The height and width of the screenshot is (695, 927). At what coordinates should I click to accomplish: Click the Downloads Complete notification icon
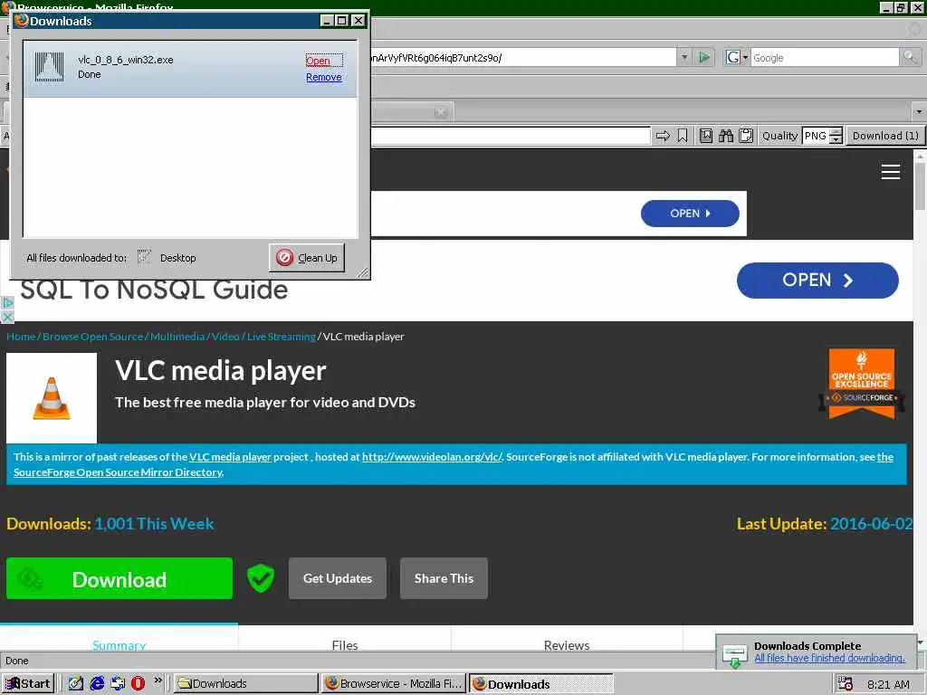point(735,655)
